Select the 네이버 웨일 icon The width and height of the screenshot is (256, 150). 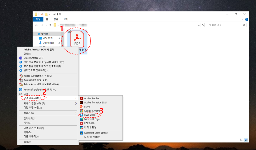click(81, 127)
